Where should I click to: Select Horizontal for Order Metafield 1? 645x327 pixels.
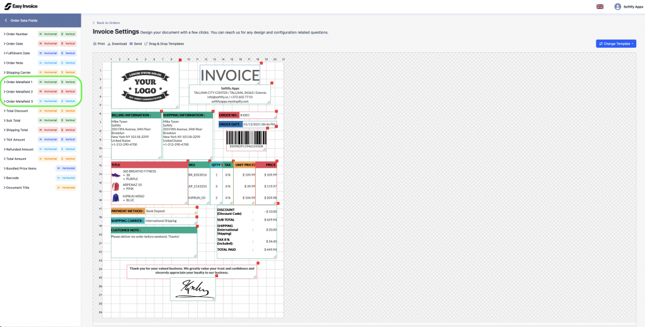coord(48,82)
